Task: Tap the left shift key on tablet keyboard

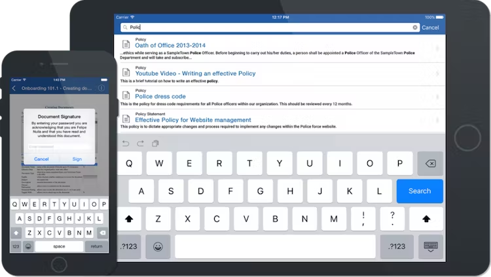Action: 129,219
